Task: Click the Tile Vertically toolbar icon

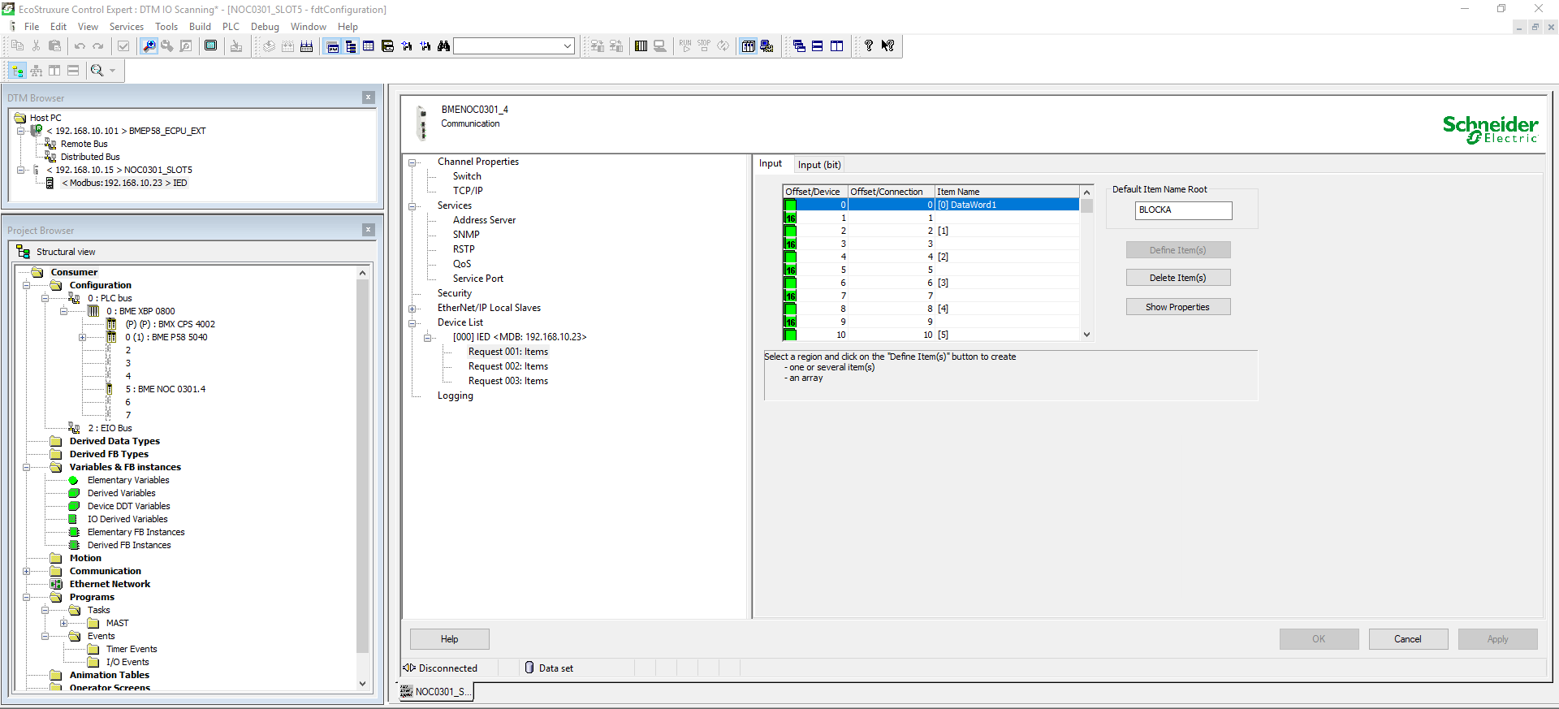Action: pyautogui.click(x=836, y=46)
